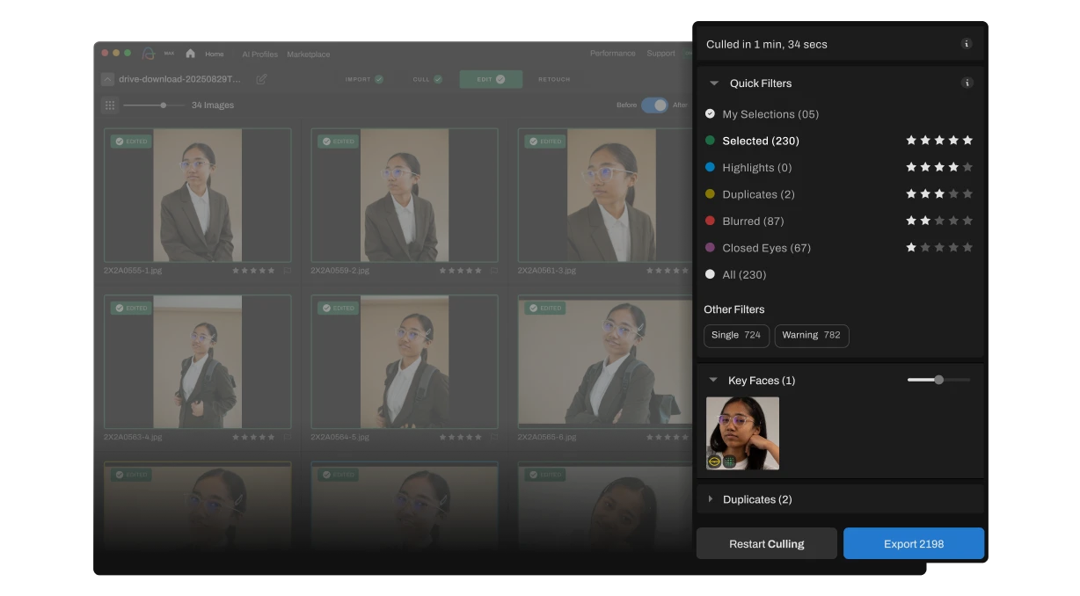Select the My Selections filter
Image resolution: width=1080 pixels, height=596 pixels.
pyautogui.click(x=770, y=114)
